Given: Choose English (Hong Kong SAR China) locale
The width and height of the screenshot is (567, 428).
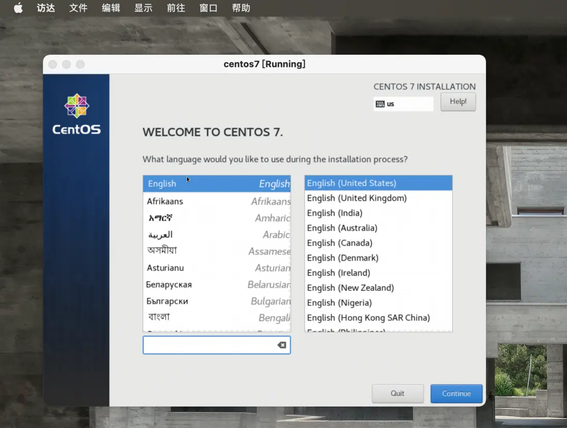Looking at the screenshot, I should (378, 318).
